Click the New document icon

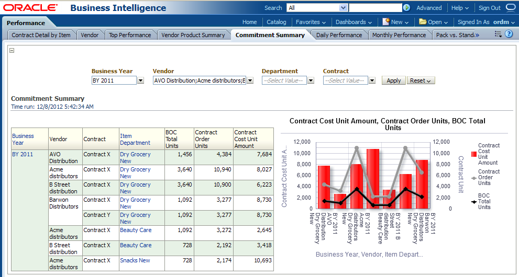pos(386,22)
